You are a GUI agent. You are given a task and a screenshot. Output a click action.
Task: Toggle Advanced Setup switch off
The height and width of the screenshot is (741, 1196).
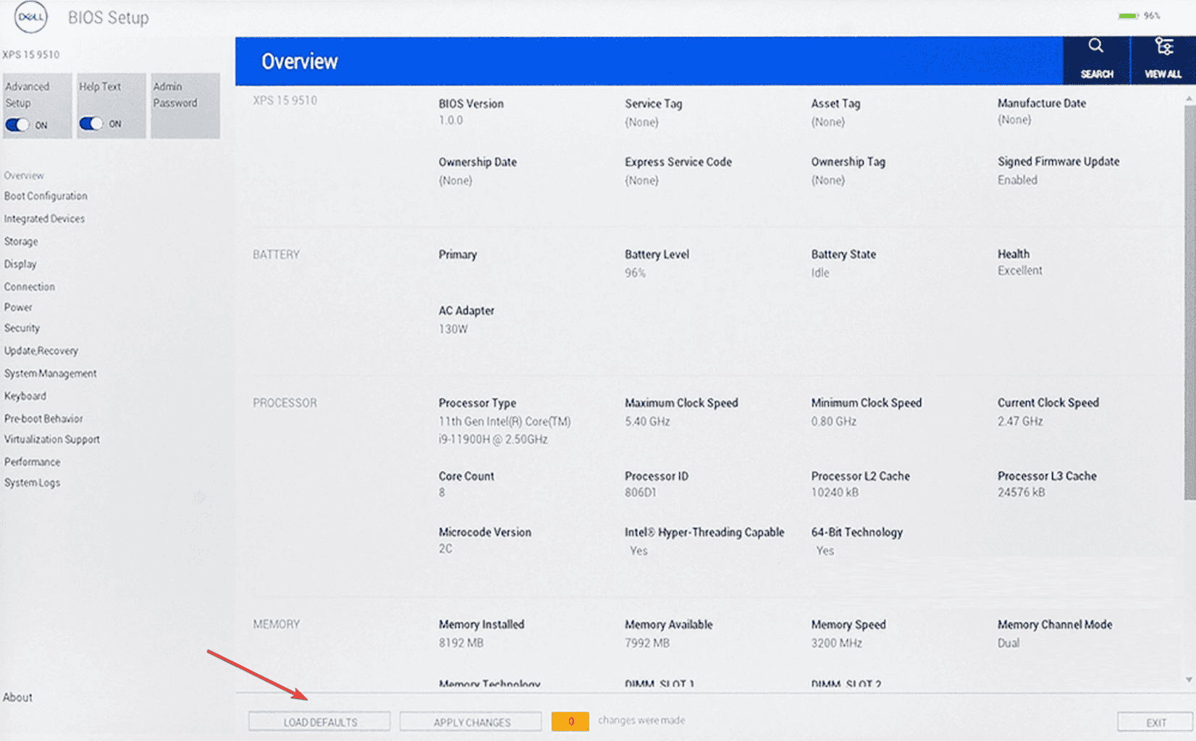pyautogui.click(x=17, y=125)
